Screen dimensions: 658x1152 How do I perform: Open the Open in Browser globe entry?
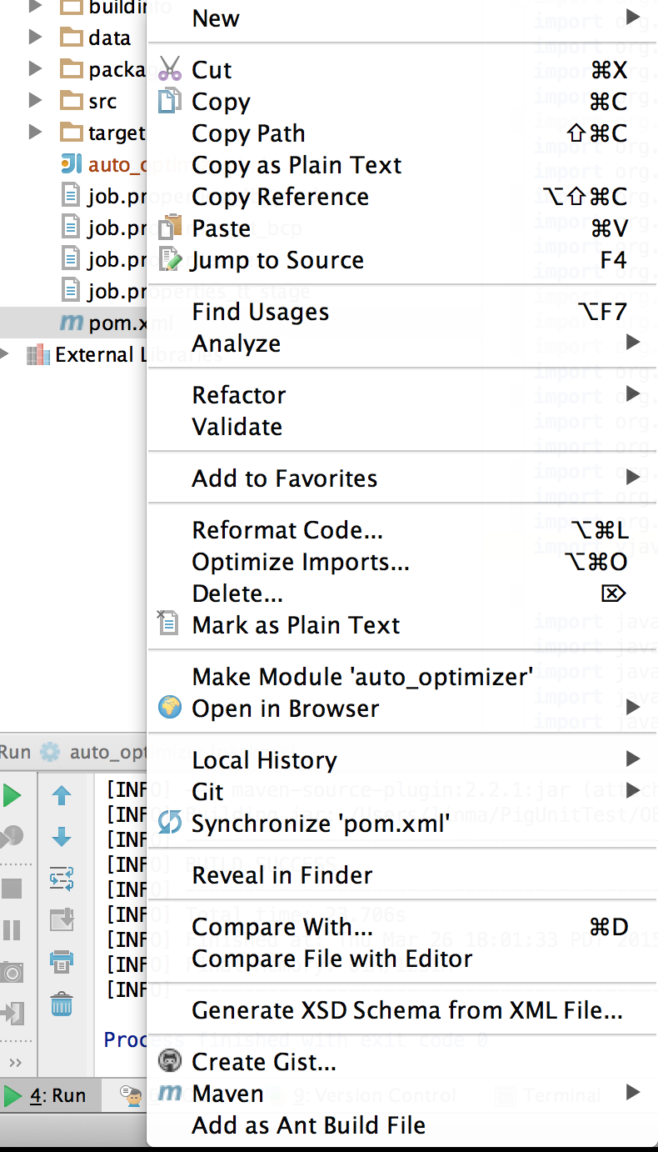tap(401, 709)
